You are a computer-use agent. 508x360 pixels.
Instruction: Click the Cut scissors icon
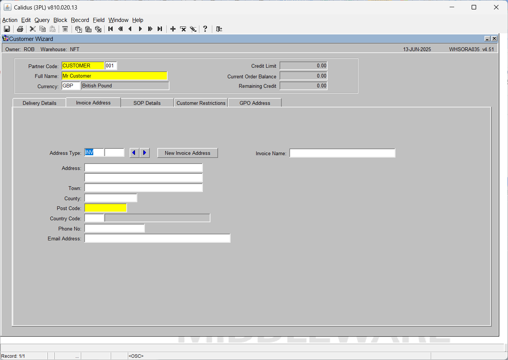pyautogui.click(x=33, y=29)
